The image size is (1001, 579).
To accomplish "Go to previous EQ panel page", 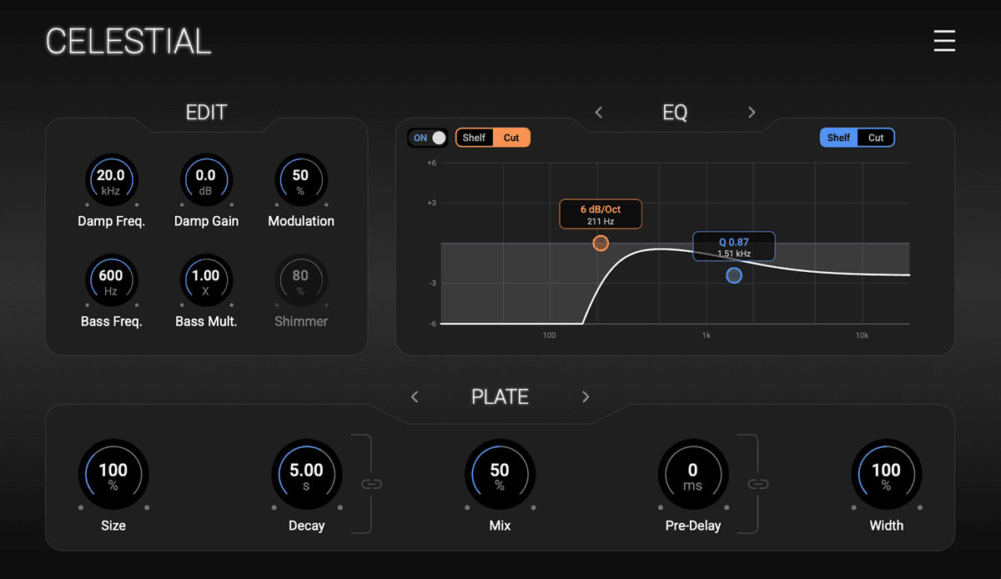I will [598, 113].
